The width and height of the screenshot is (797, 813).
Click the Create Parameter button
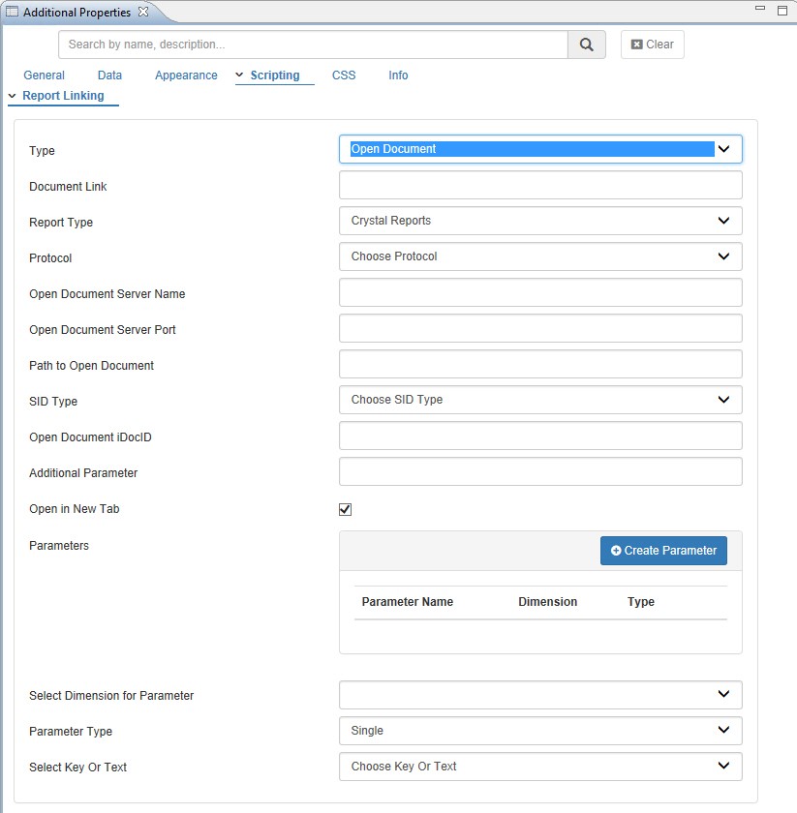click(663, 551)
